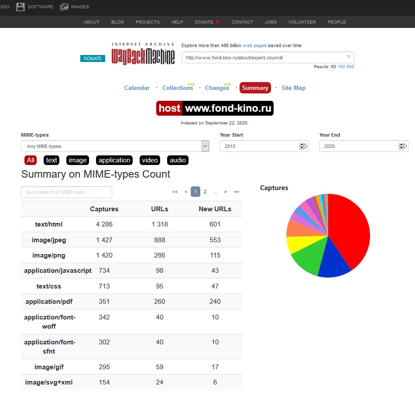Screen dimensions: 415x395
Task: Click the Wayback Machine logo
Action: coord(143,54)
